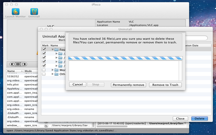Expand the "Oth..." folder disclosure triangle
The image size is (216, 135).
52,74
